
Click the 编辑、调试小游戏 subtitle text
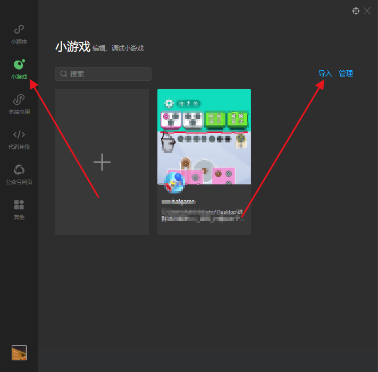point(118,48)
